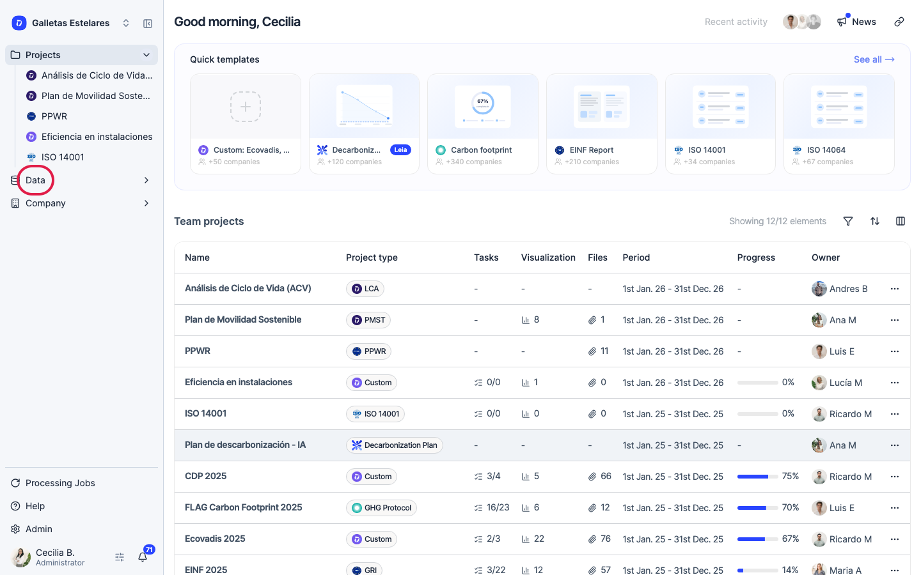Configure table columns icon
The width and height of the screenshot is (921, 575).
[901, 221]
